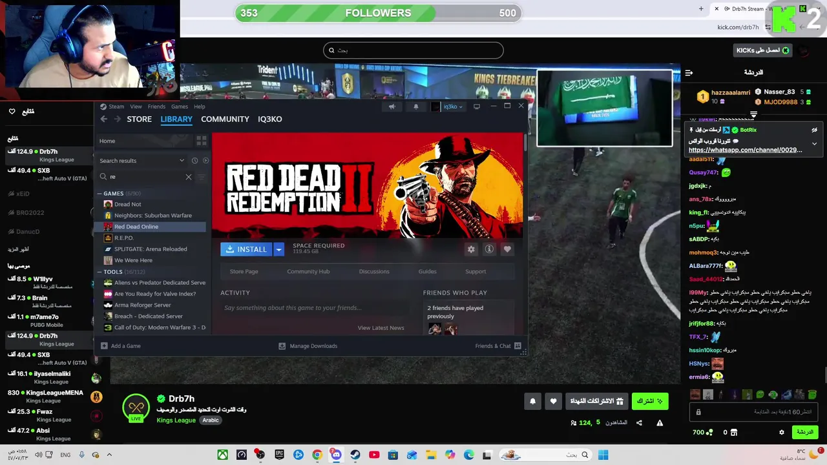Viewport: 827px width, 465px height.
Task: Open Red Dead Store Page link
Action: pyautogui.click(x=244, y=271)
